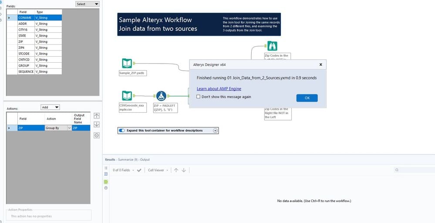
Task: Click the row selector arrow beside CONAME
Action: [9, 18]
